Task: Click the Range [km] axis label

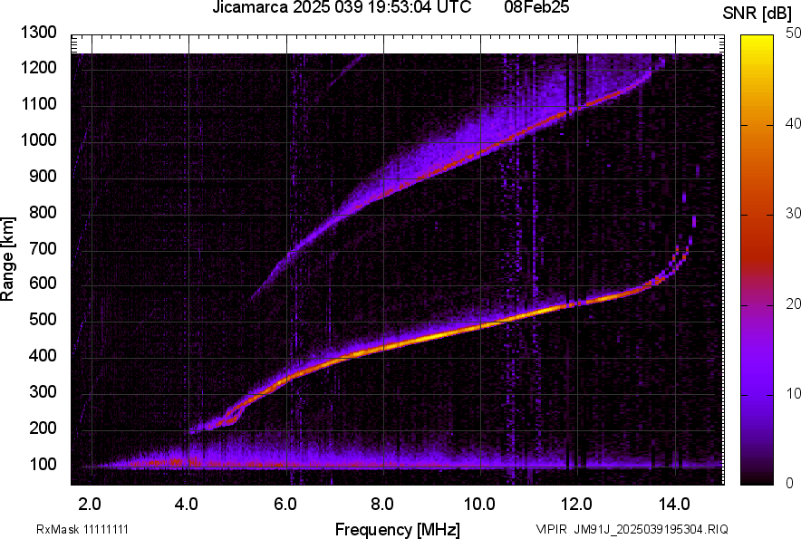Action: click(x=7, y=259)
